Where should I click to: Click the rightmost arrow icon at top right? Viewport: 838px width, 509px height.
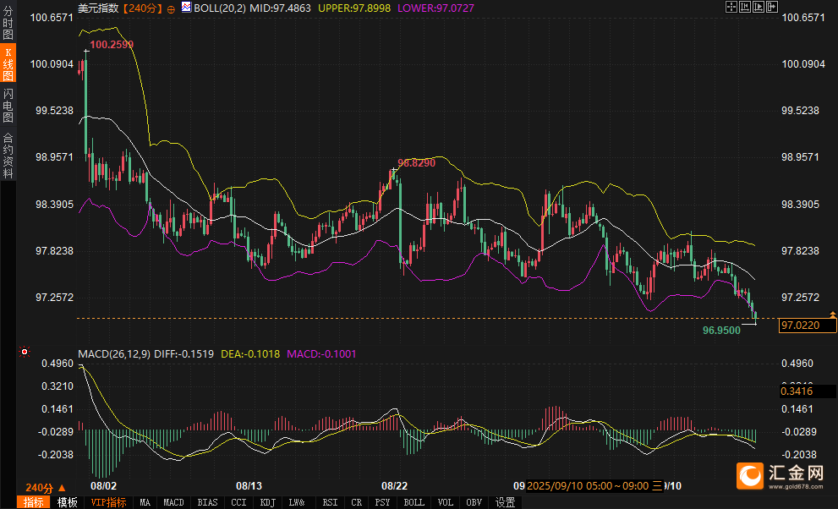point(771,7)
